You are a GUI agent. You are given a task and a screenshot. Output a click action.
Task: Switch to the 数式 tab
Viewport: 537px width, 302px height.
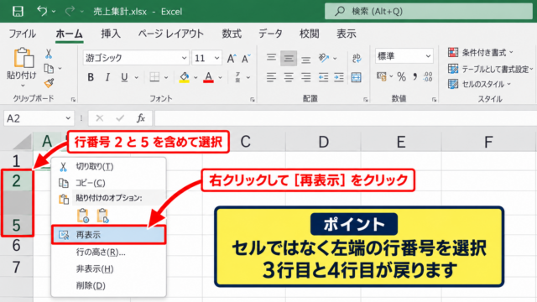click(232, 34)
